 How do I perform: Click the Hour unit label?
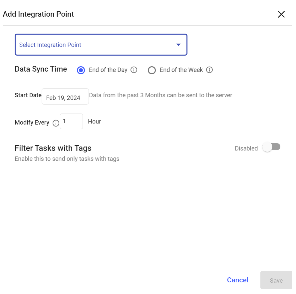pyautogui.click(x=94, y=122)
